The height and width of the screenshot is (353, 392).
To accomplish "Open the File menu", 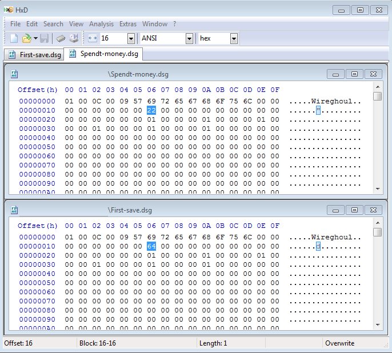I will point(15,24).
